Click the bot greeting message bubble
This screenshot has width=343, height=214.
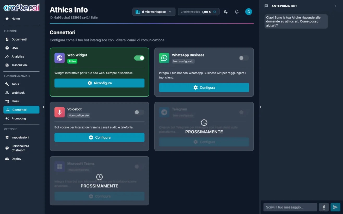[x=296, y=21]
